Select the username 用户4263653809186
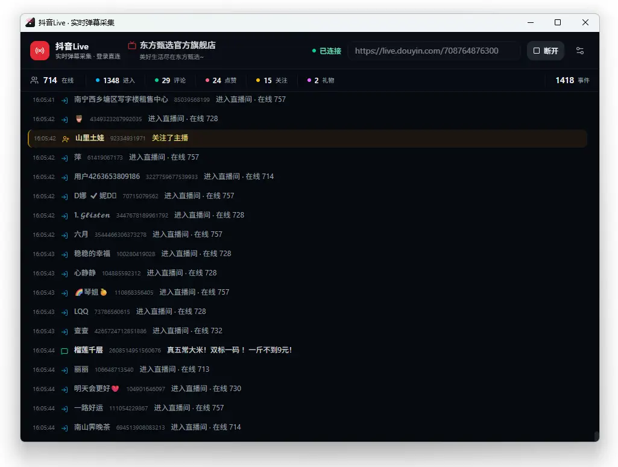The width and height of the screenshot is (618, 467). (x=107, y=177)
